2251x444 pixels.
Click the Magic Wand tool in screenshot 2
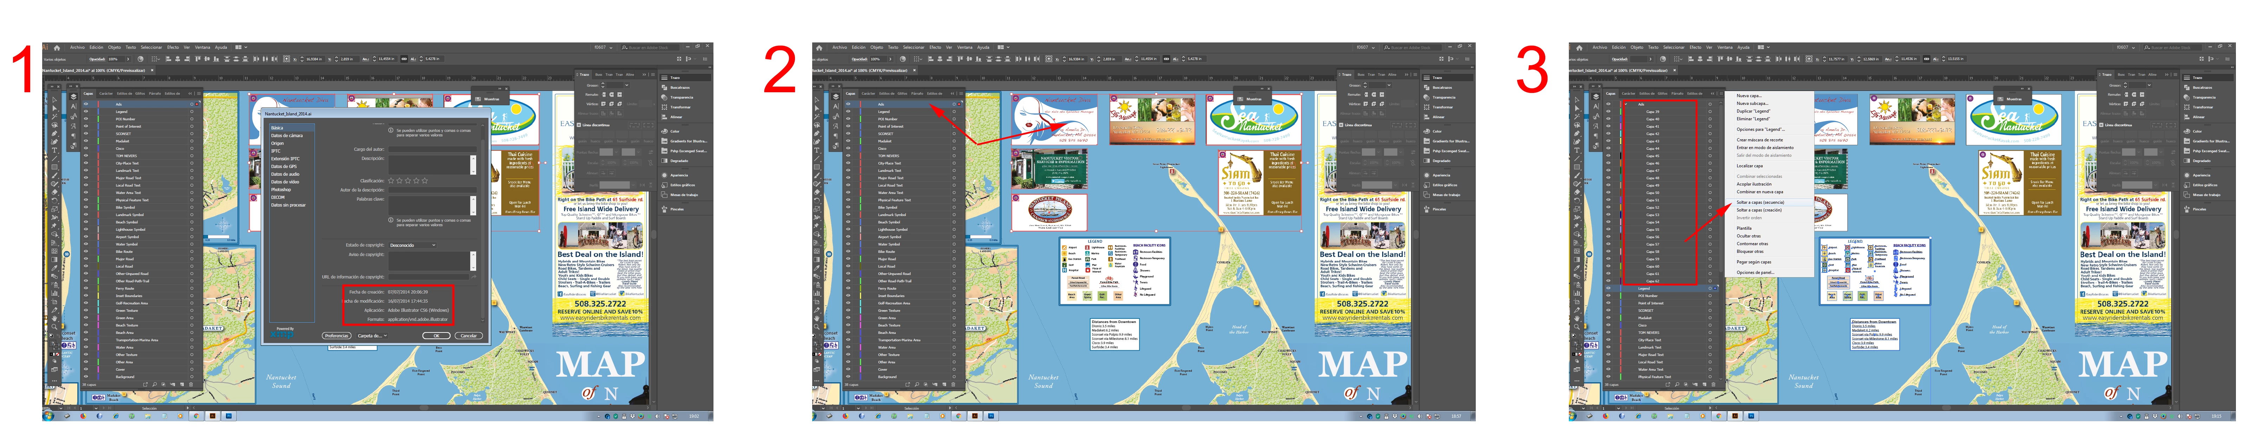pos(817,117)
